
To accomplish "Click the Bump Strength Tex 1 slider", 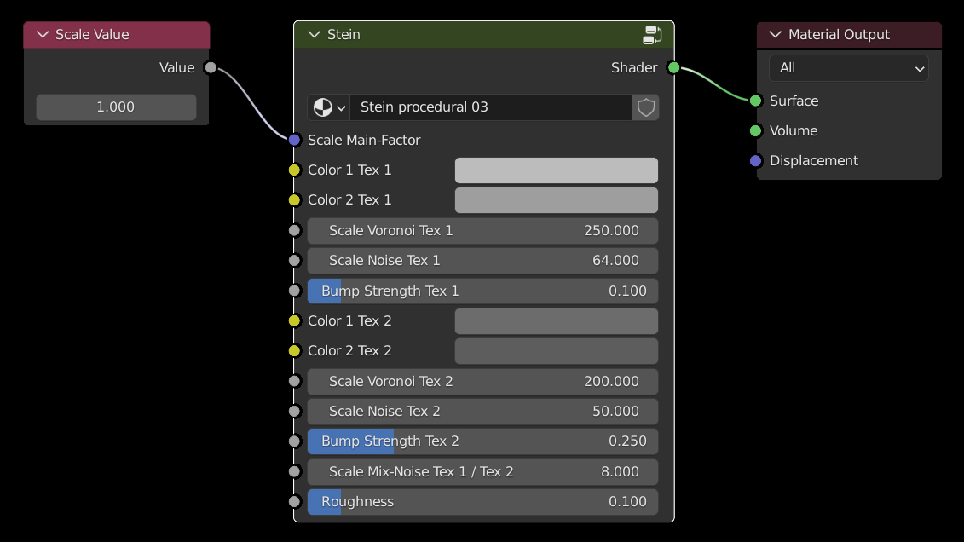I will point(482,291).
